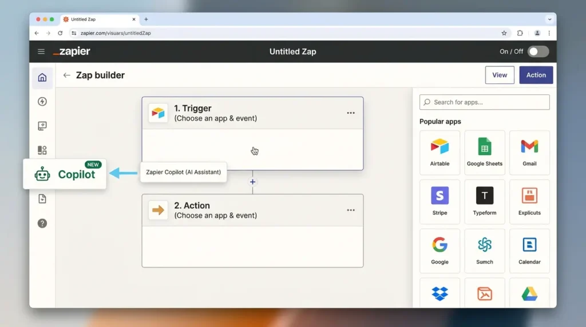This screenshot has height=327, width=586.
Task: Choose the Dropbox app tile
Action: [x=439, y=293]
